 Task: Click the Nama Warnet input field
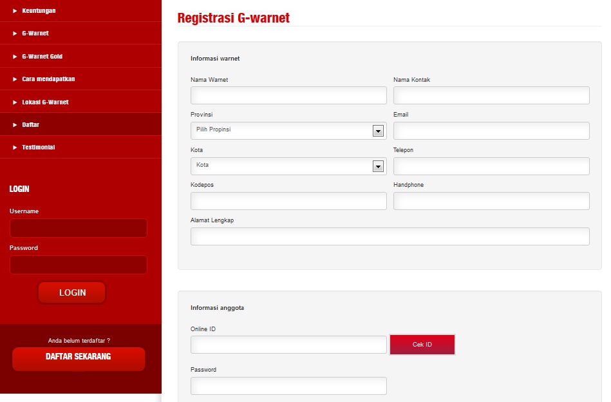click(288, 95)
